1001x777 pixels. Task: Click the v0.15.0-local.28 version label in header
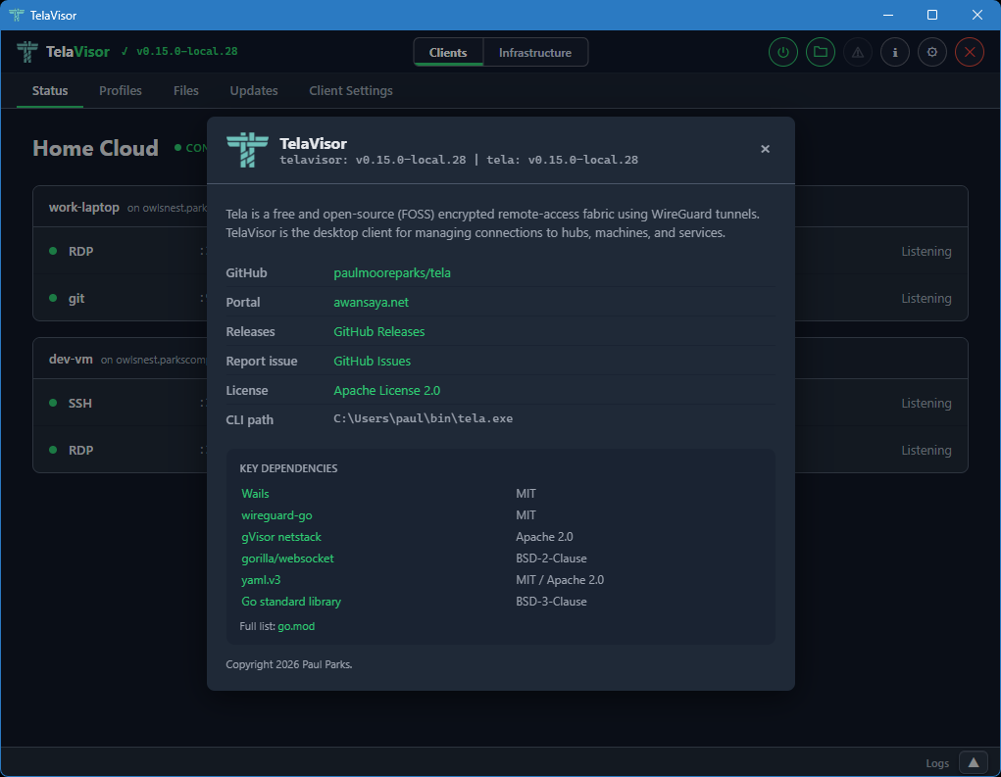(x=186, y=52)
